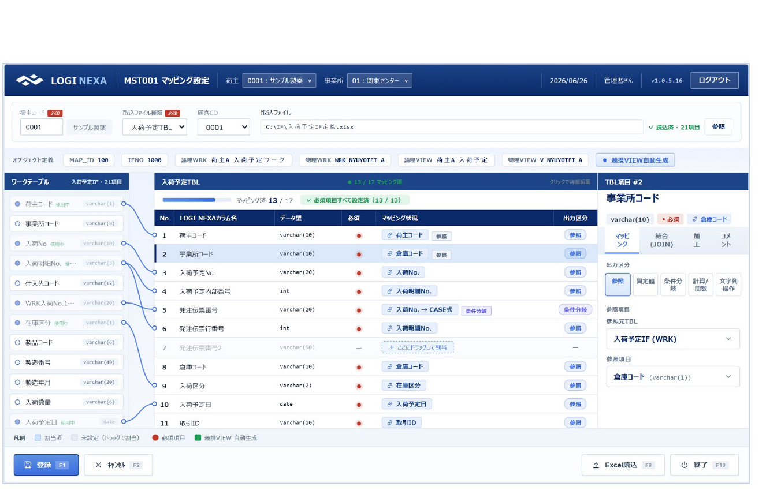Image resolution: width=766 pixels, height=494 pixels.
Task: Click the LOGI NEXA logo icon
Action: pos(30,80)
